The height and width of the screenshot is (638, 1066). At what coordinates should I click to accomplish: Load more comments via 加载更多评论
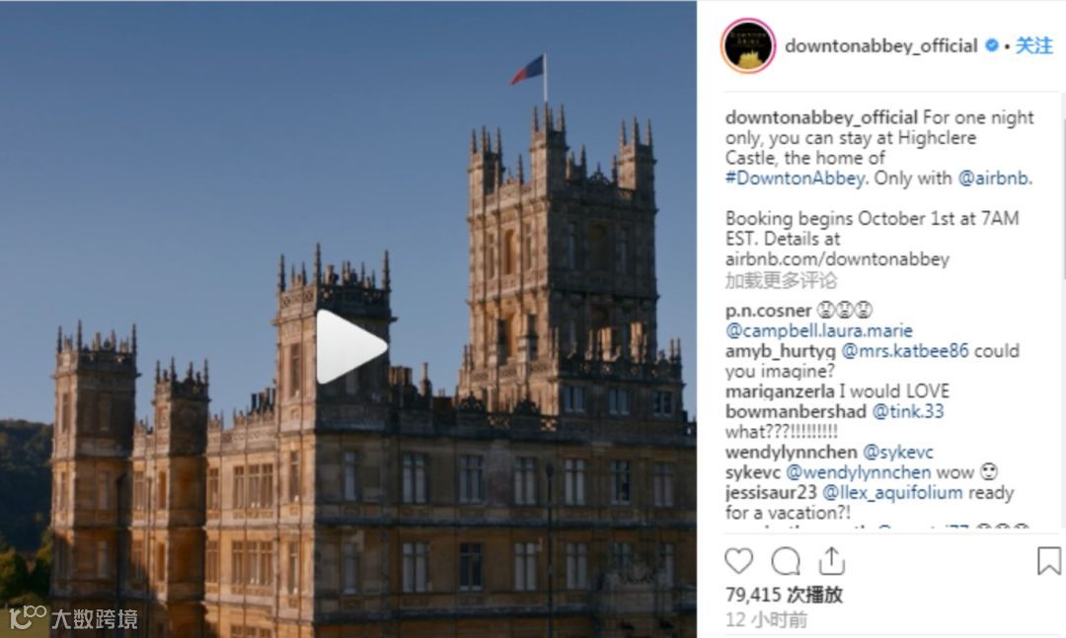(781, 280)
